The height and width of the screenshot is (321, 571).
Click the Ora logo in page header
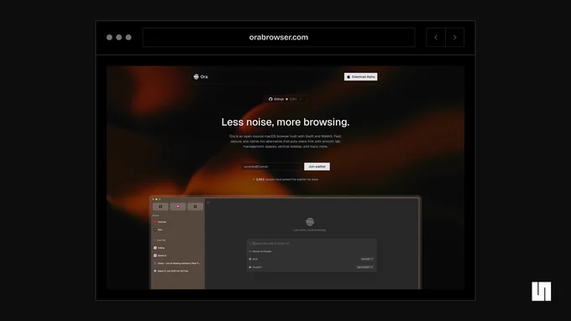pyautogui.click(x=201, y=77)
